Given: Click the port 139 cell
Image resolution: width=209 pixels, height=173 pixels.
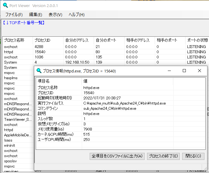Looking at the screenshot, I should [x=99, y=62].
